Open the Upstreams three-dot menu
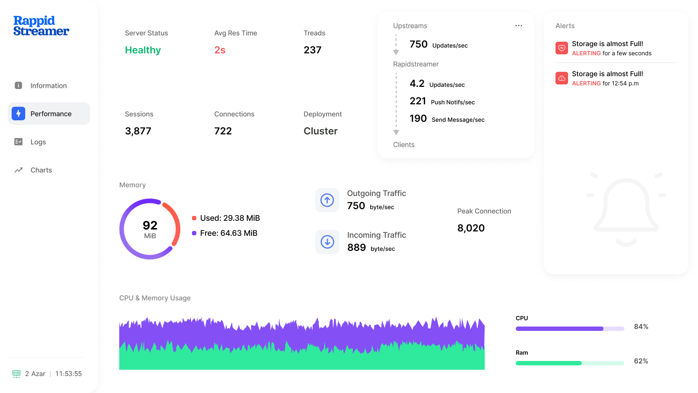This screenshot has height=393, width=698. click(519, 26)
